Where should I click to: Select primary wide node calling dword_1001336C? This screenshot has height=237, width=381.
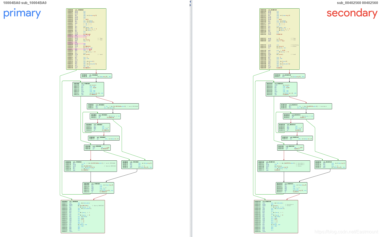tap(91, 166)
